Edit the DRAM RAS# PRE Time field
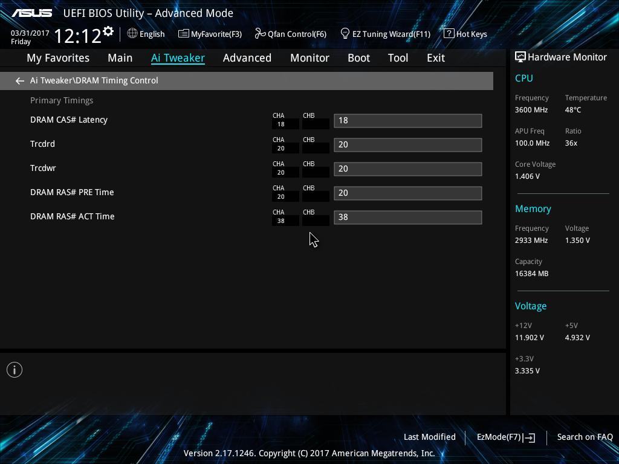Screen dimensions: 619x464 click(x=408, y=193)
